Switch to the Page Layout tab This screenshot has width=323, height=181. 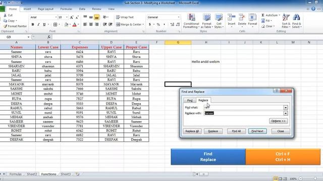[45, 9]
